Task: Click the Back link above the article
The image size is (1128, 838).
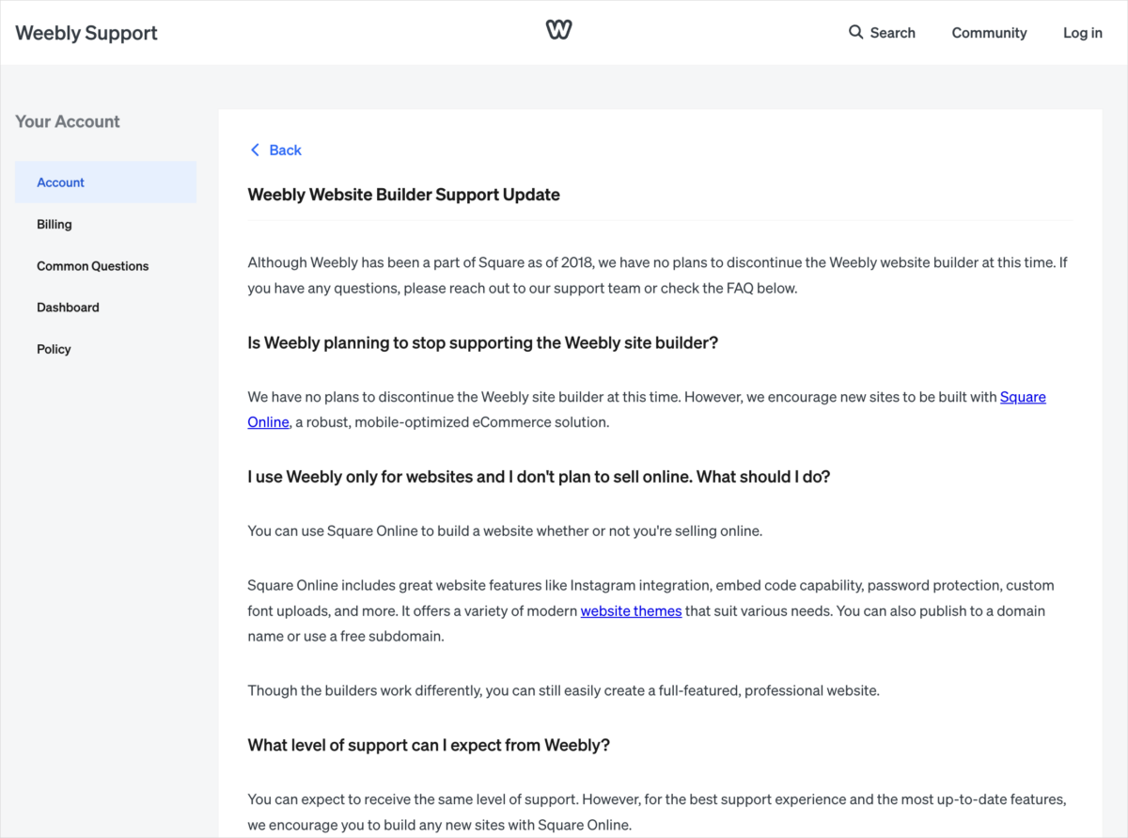Action: point(275,150)
